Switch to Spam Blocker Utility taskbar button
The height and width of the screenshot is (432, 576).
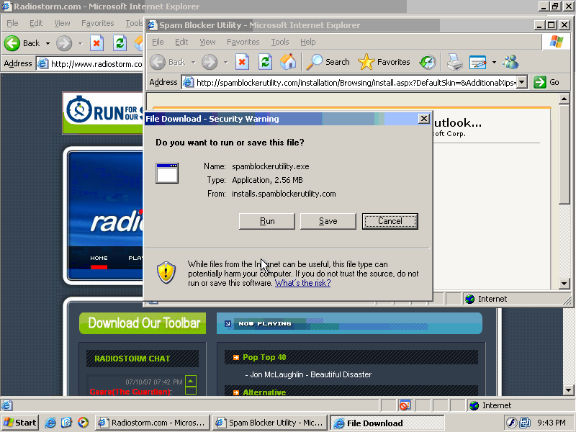[x=270, y=423]
